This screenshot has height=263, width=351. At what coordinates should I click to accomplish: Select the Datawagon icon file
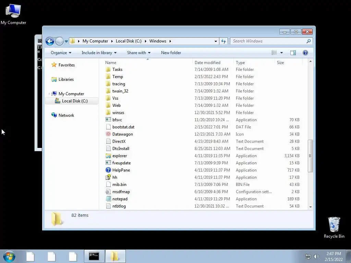108,134
